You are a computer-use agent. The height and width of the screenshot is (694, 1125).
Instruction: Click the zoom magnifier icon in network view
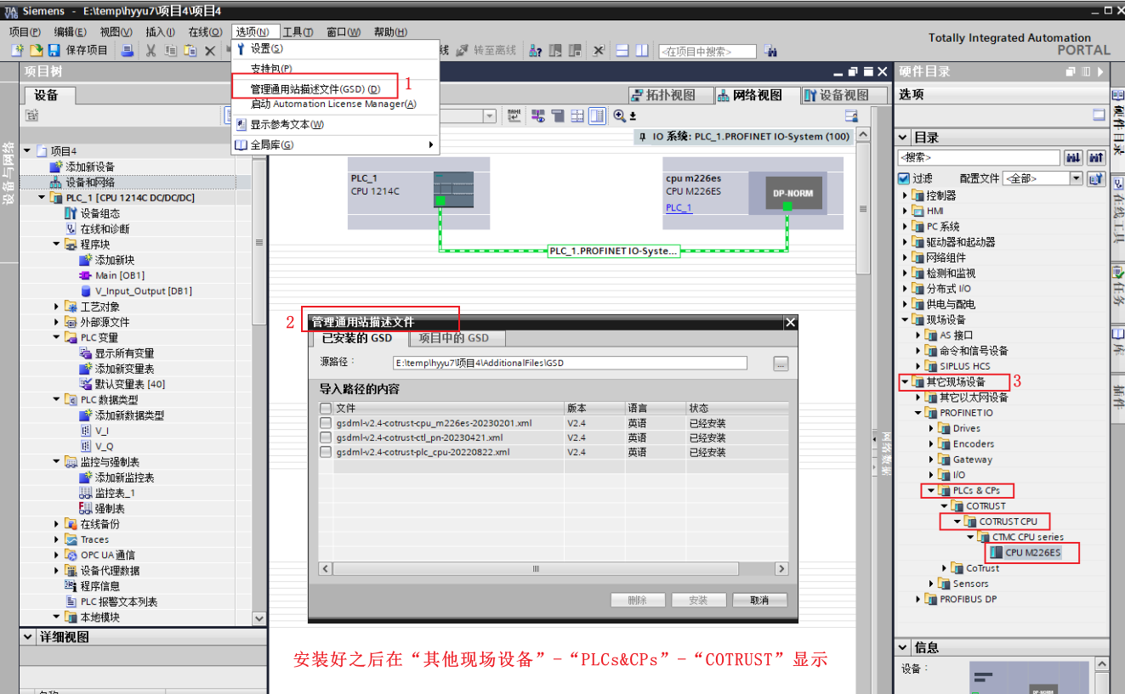click(620, 116)
